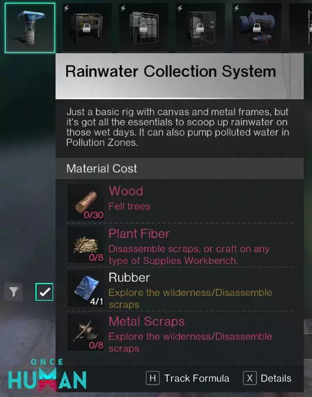312x397 pixels.
Task: Open the filter funnel icon
Action: tap(14, 292)
